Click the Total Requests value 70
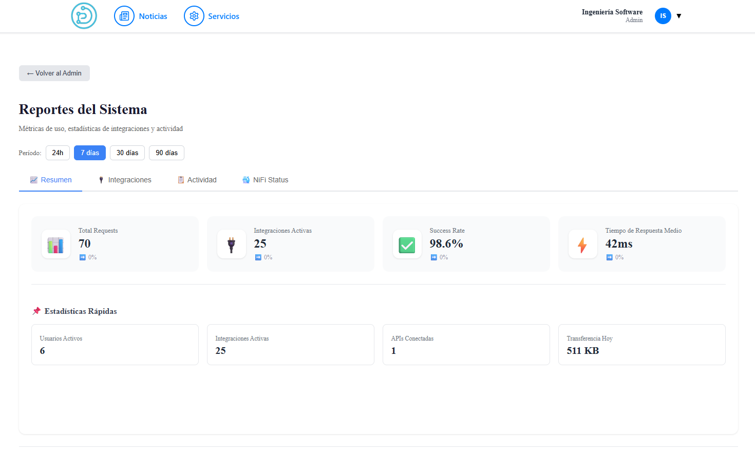 tap(84, 243)
